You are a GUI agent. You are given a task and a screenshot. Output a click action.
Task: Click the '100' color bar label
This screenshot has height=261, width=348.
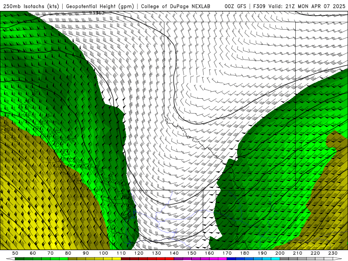(104, 253)
